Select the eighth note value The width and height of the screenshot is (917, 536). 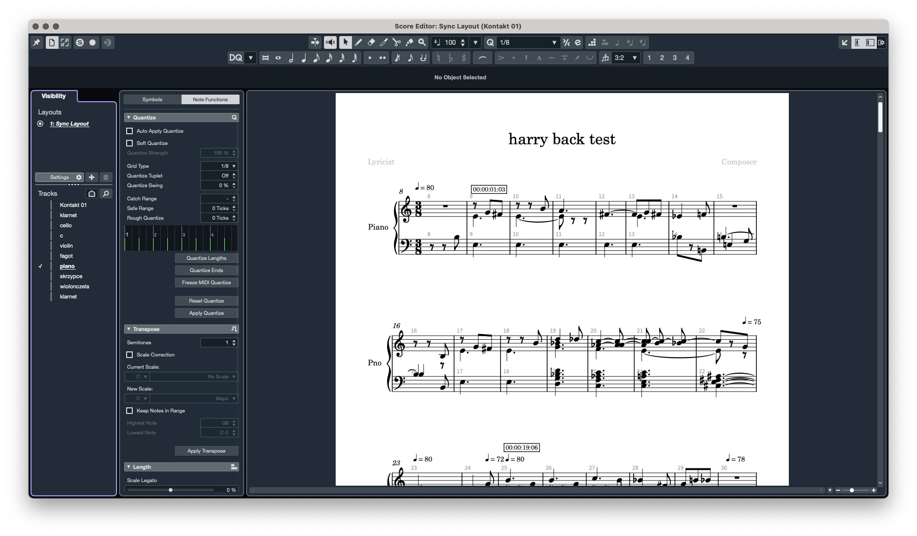pyautogui.click(x=316, y=57)
